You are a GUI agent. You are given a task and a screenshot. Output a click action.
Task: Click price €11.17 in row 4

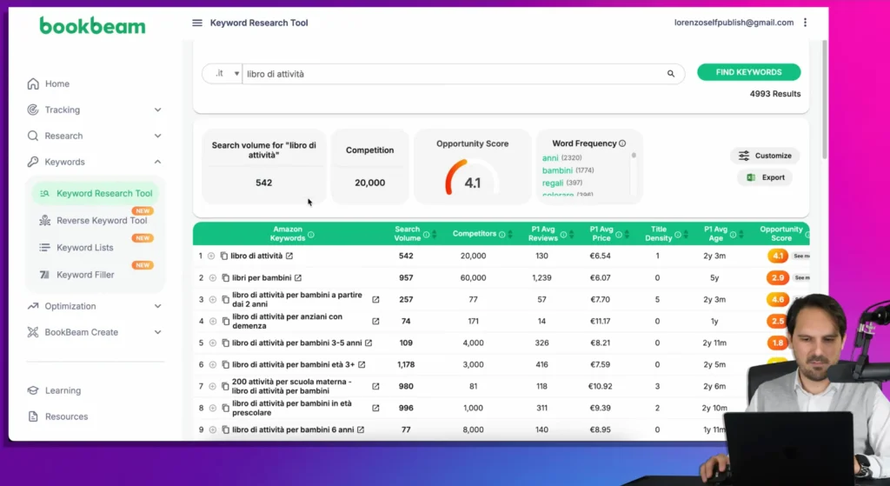[x=600, y=322]
